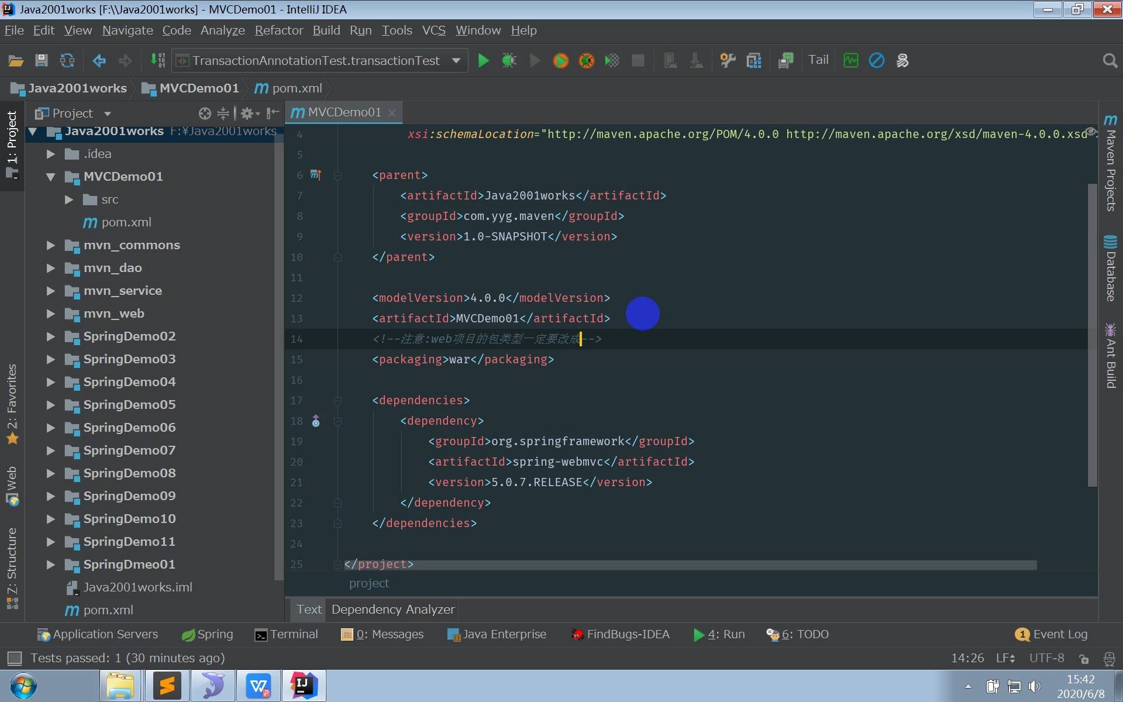Click the Navigate back arrow icon
1123x702 pixels.
pyautogui.click(x=99, y=60)
